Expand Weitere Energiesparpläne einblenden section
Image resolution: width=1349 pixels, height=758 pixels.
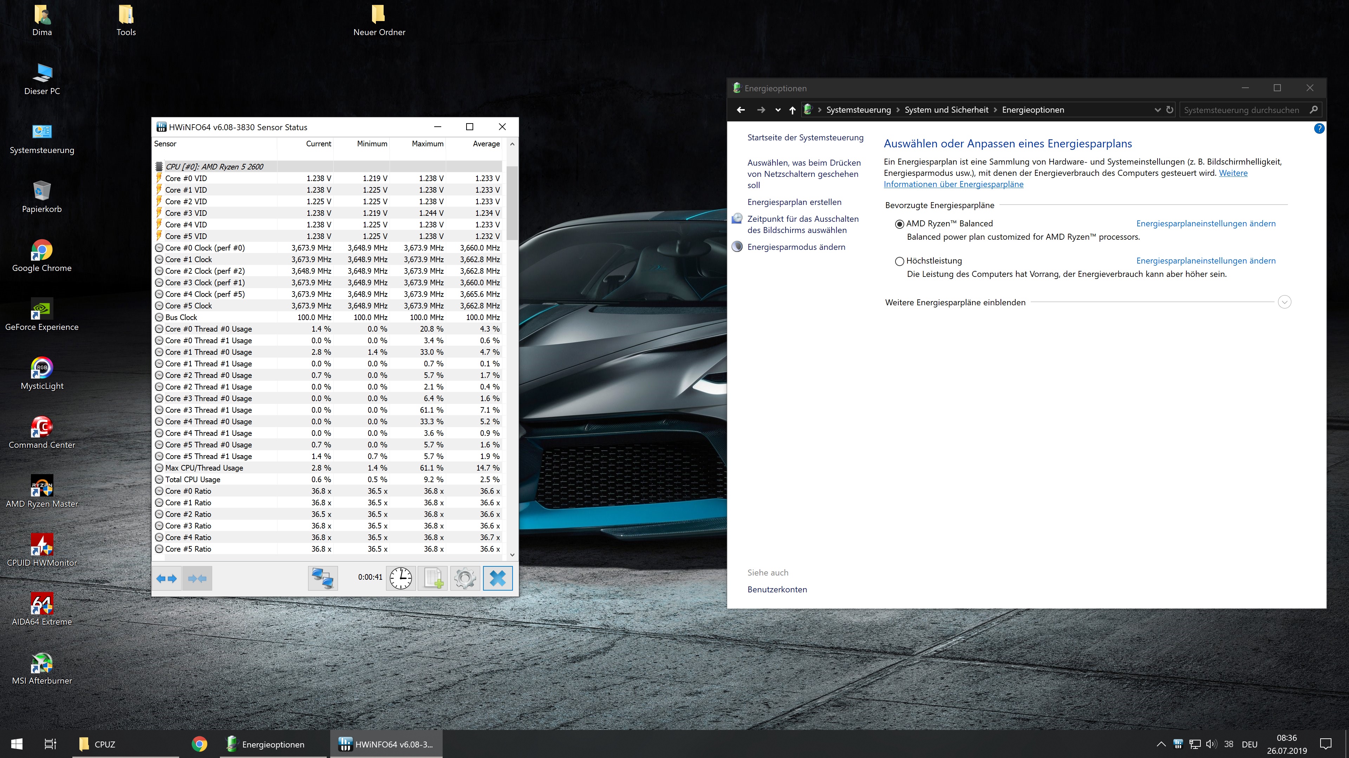[x=1284, y=302]
